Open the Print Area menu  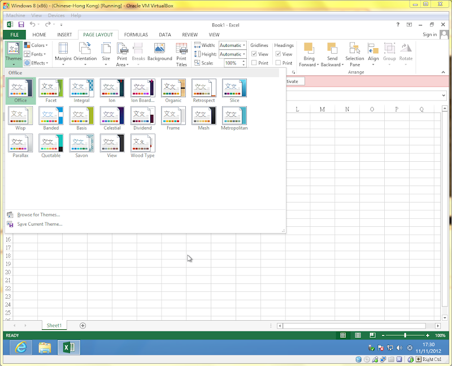point(122,54)
